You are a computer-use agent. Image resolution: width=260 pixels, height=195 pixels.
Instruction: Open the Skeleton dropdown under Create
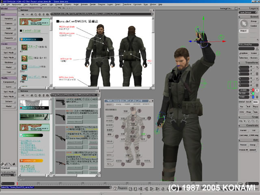(9, 63)
